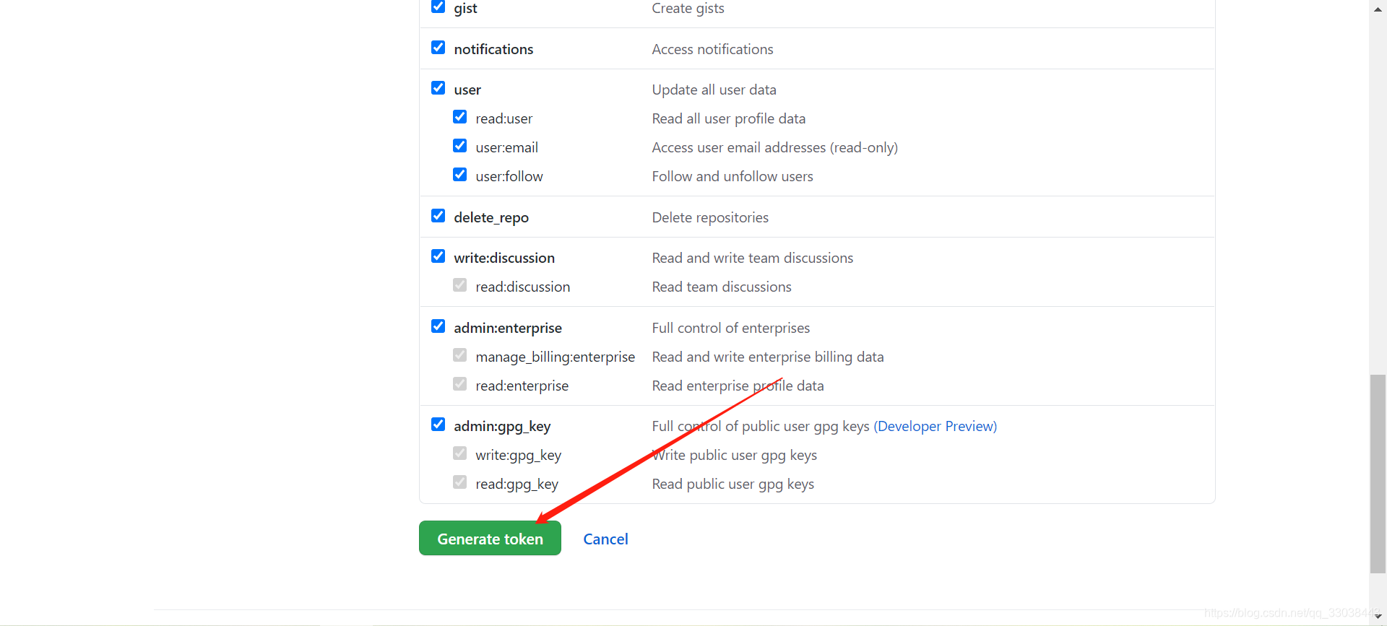
Task: Click the "user:follow" scope label
Action: pos(509,176)
